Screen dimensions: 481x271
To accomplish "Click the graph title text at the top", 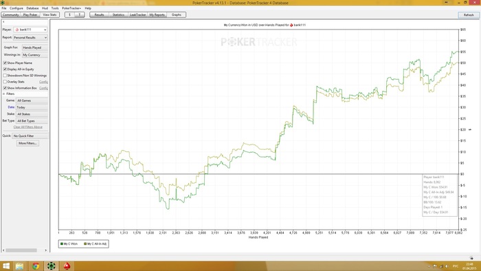I will [265, 25].
